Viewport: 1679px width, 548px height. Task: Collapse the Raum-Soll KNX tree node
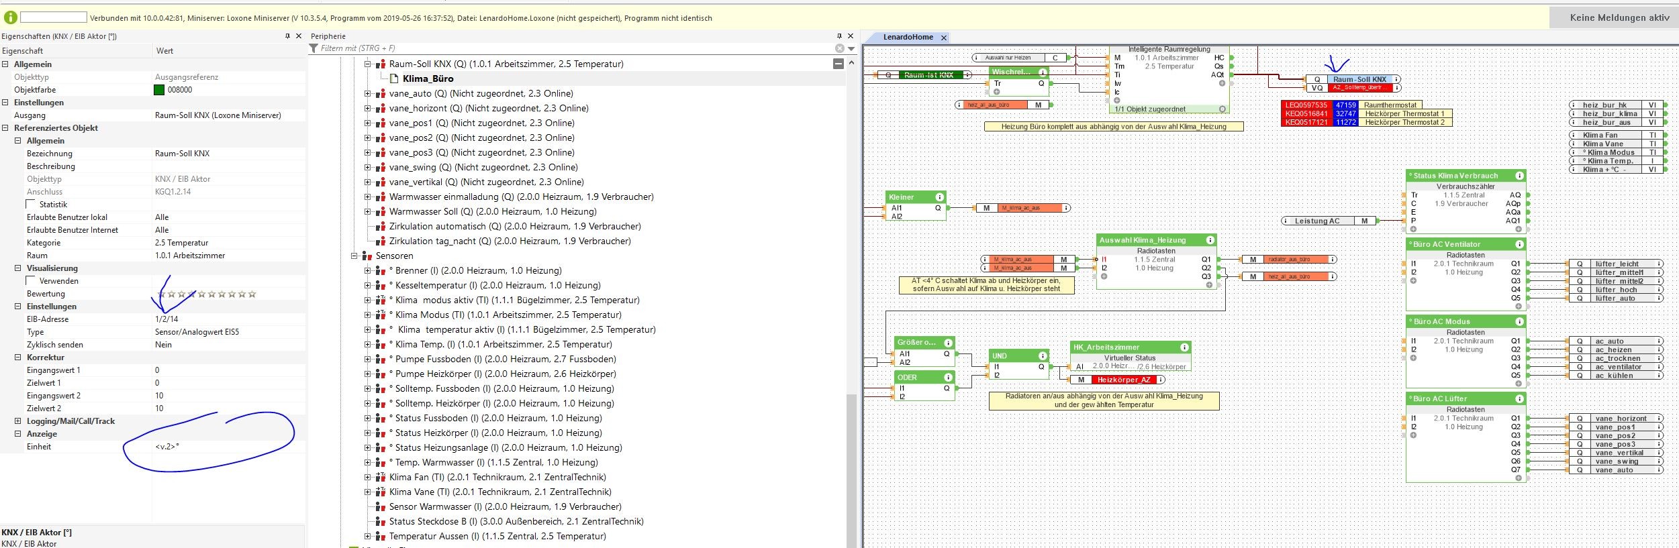(367, 64)
